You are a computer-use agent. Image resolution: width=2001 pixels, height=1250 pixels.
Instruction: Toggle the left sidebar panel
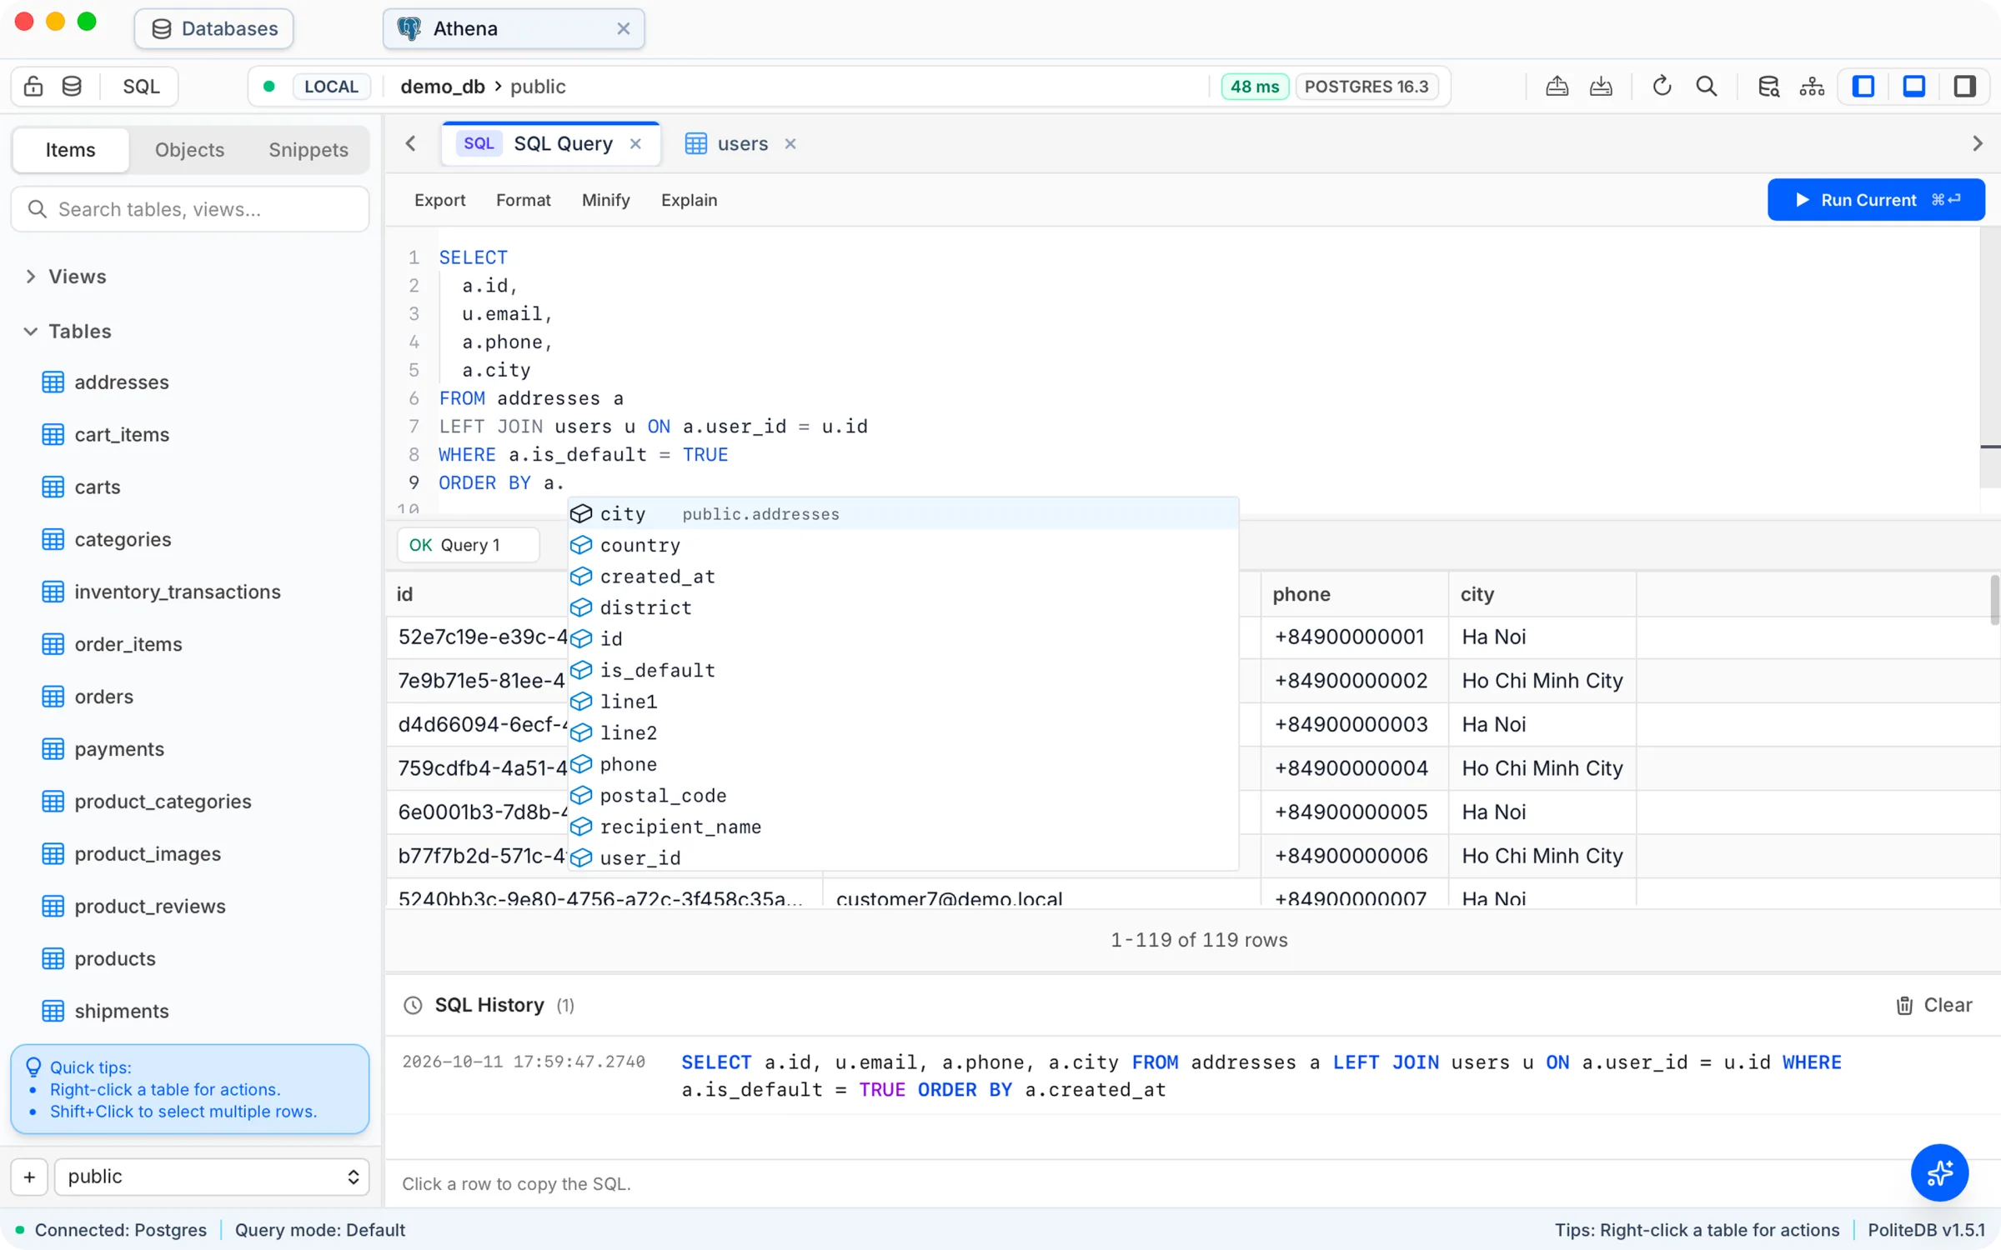pyautogui.click(x=1863, y=87)
